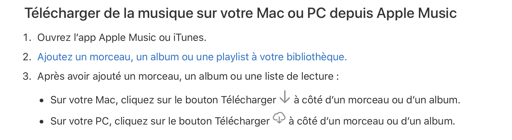Screen dimensions: 512x140
Task: Click the 'Ouvrez l'app Apple Music' step text
Action: point(122,38)
